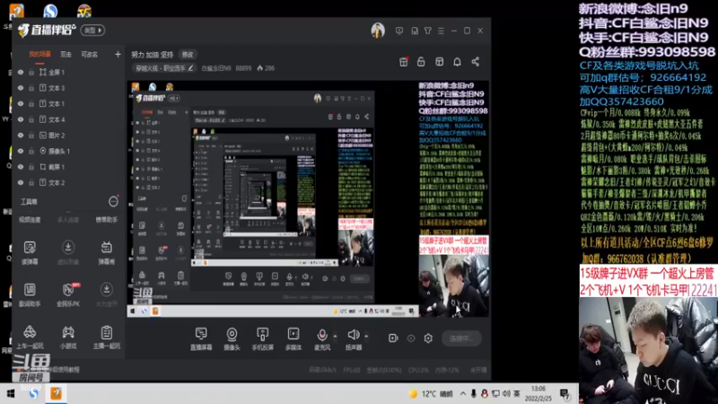Open the 歌词助手 tool
Image resolution: width=718 pixels, height=404 pixels.
pos(30,295)
